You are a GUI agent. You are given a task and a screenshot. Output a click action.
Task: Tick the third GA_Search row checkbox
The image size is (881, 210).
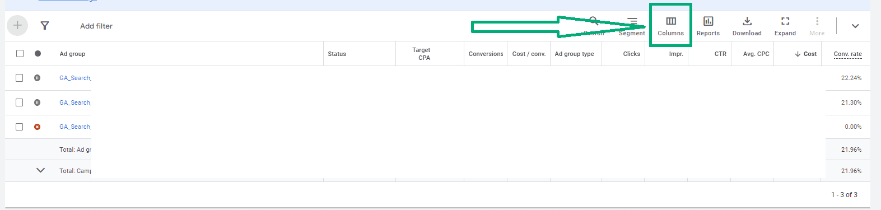pyautogui.click(x=20, y=127)
